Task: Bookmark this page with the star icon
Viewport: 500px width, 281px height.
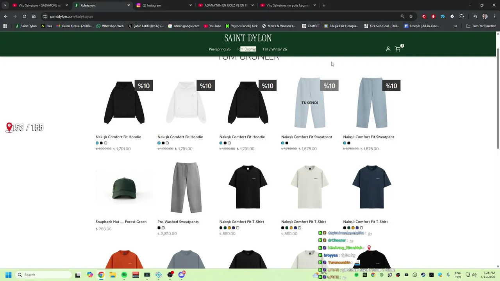Action: click(411, 16)
